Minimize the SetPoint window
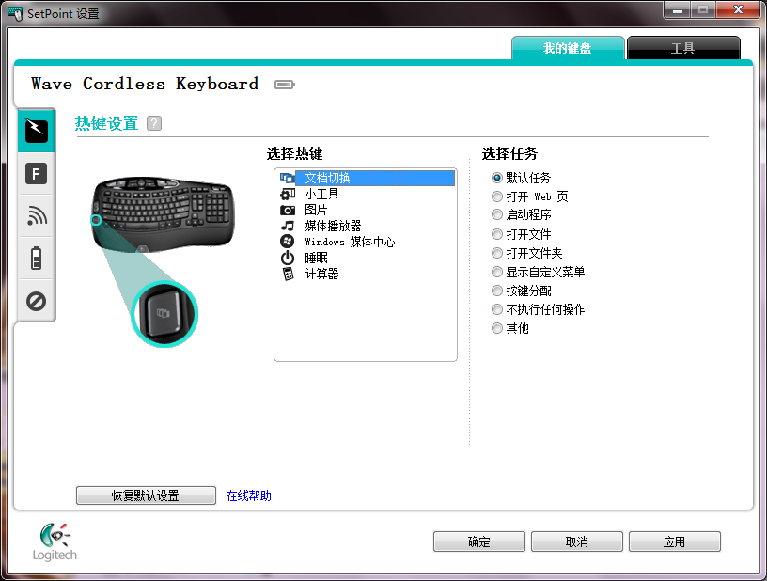Screen dimensions: 767x581 pos(678,9)
